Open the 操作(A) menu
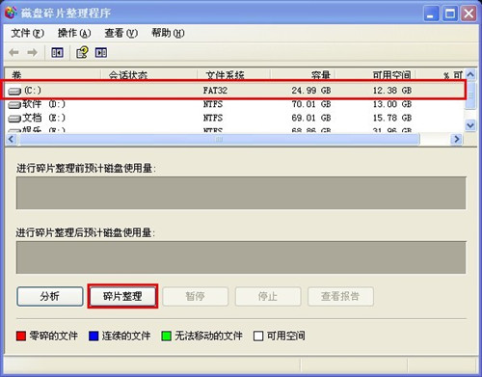 pos(74,33)
